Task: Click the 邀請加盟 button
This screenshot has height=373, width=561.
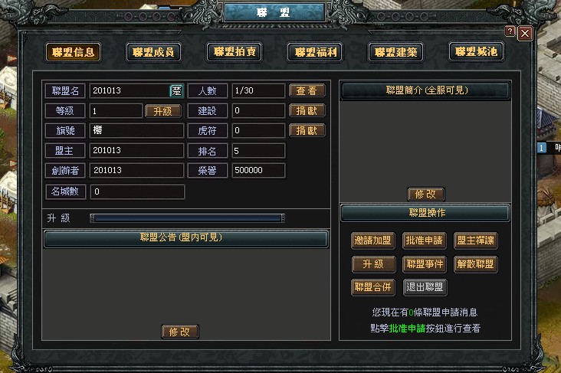Action: [x=373, y=240]
